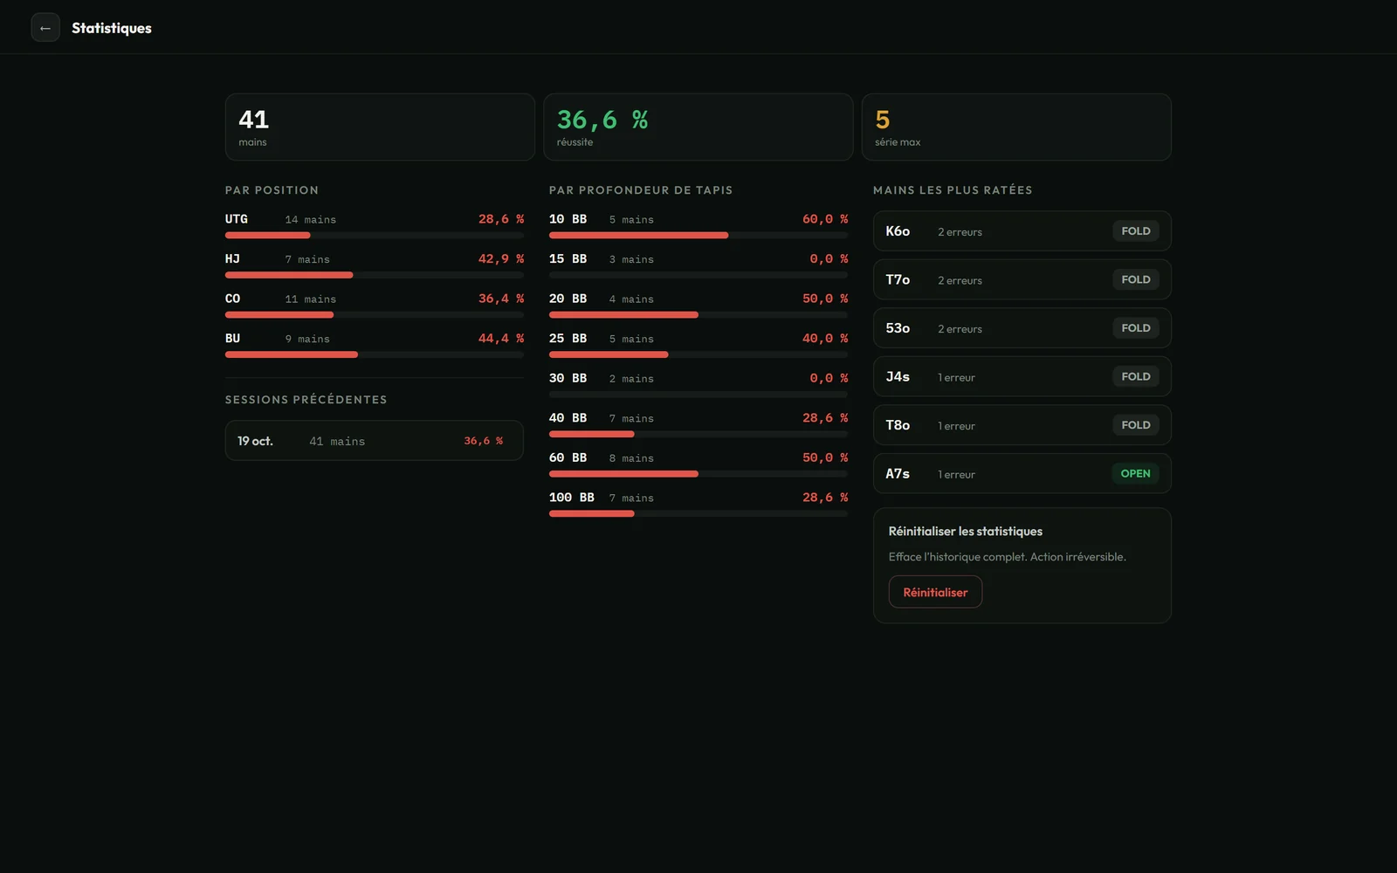The height and width of the screenshot is (873, 1397).
Task: Click the 60 BB stack depth bar
Action: (x=698, y=474)
